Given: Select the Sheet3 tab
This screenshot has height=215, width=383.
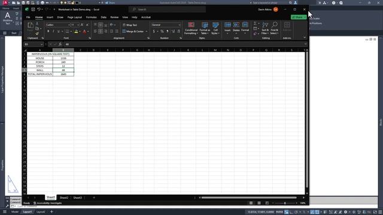Looking at the screenshot, I should (x=77, y=198).
